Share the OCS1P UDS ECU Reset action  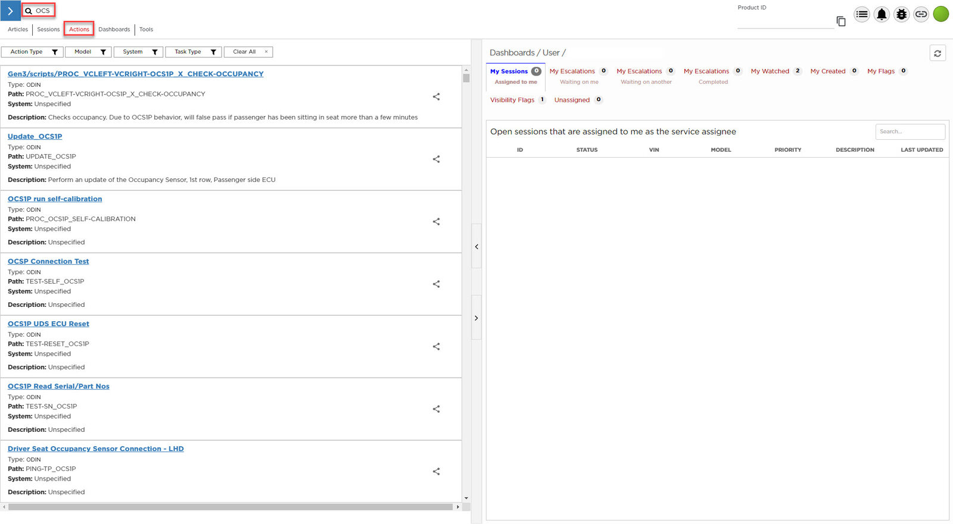tap(436, 347)
